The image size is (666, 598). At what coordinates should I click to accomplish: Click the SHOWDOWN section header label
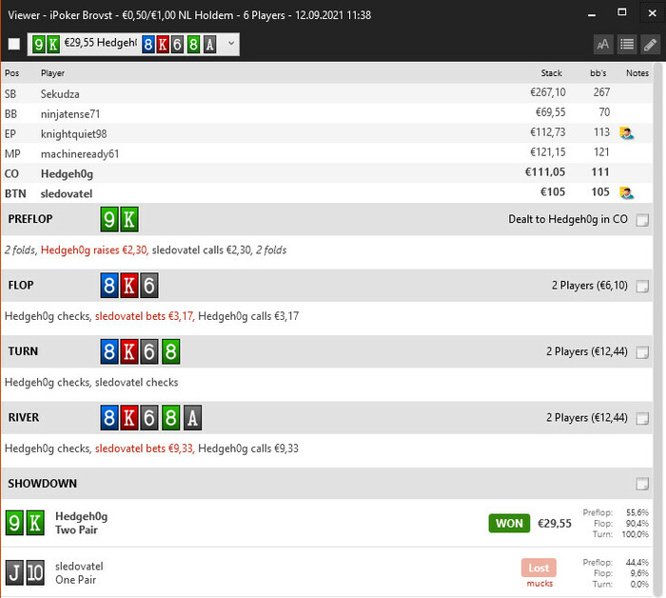43,484
